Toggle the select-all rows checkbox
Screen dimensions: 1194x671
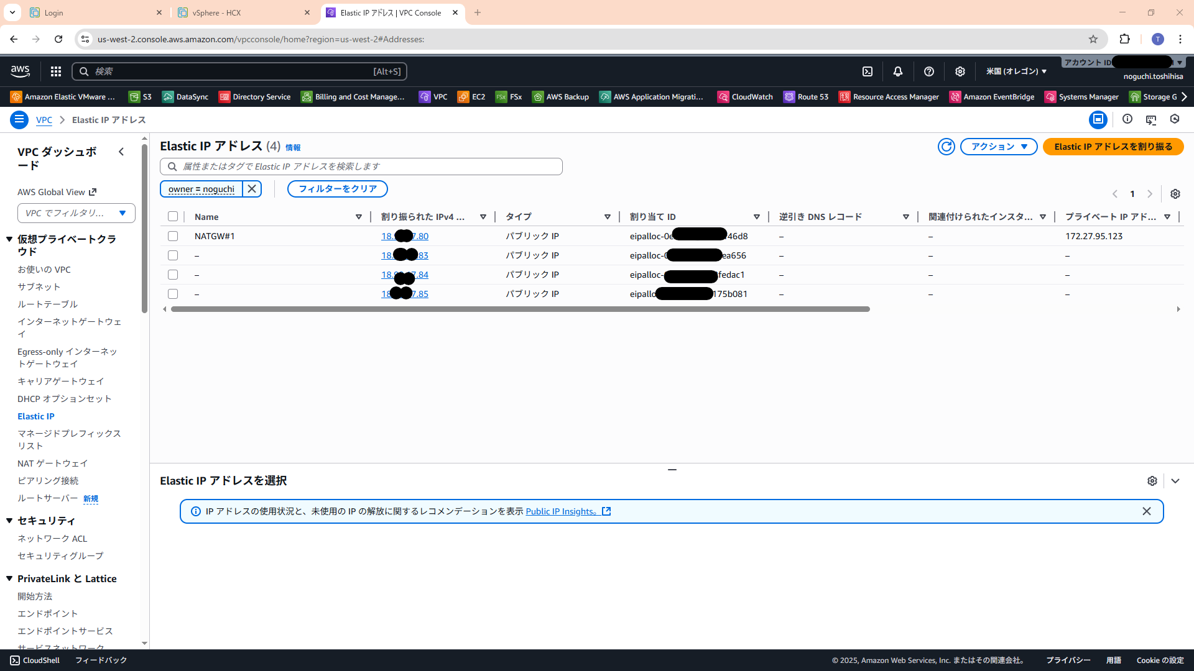coord(173,217)
